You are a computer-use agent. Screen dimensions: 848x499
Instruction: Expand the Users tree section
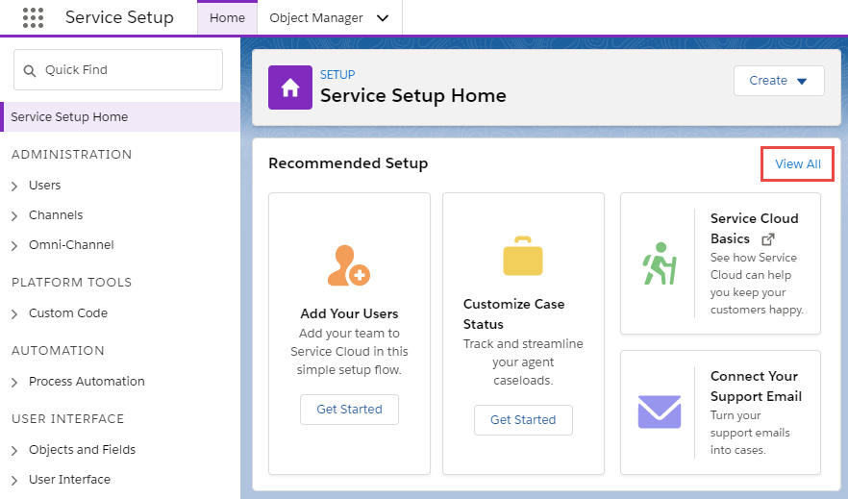tap(14, 186)
